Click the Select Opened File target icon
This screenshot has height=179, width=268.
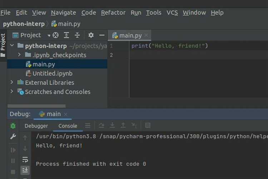[x=55, y=35]
